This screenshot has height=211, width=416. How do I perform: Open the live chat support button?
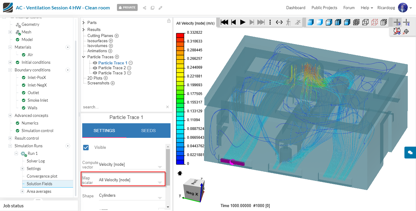410,152
